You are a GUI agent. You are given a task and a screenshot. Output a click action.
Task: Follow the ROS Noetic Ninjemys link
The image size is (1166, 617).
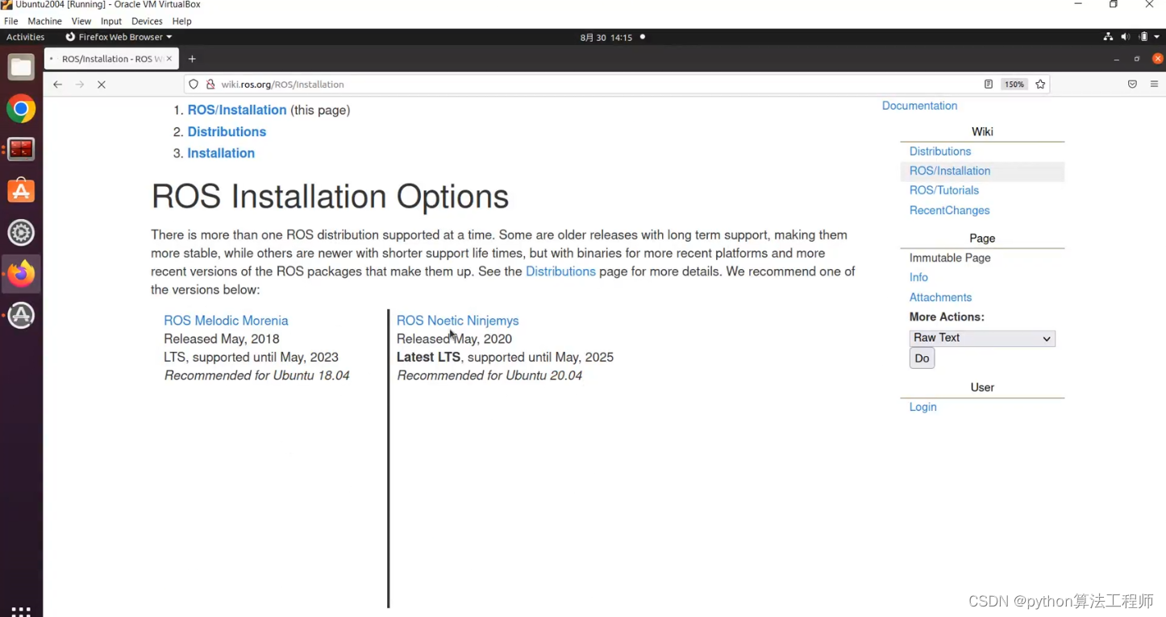pyautogui.click(x=457, y=321)
